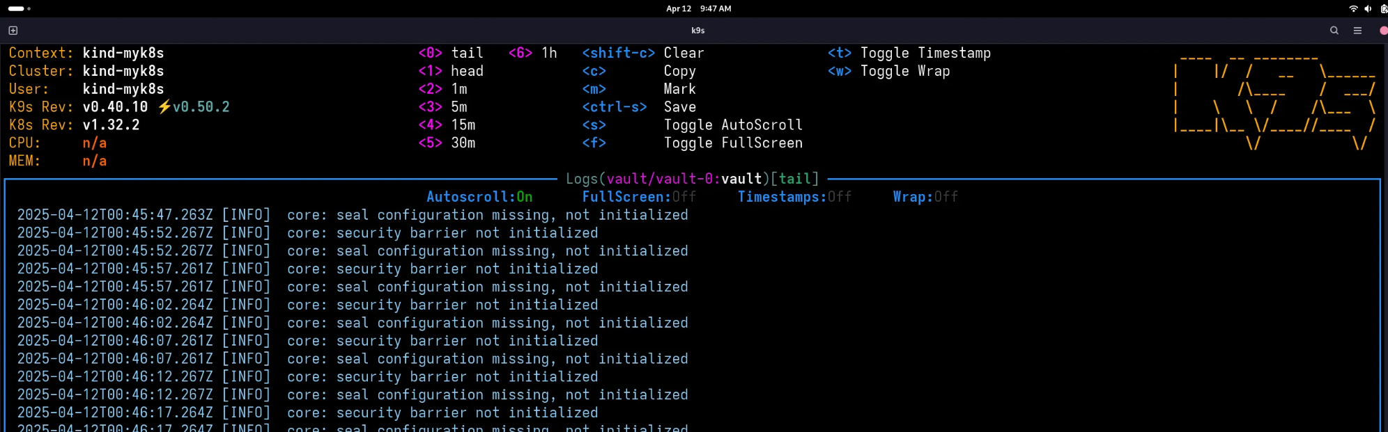Click Toggle AutoScroll command

(693, 125)
